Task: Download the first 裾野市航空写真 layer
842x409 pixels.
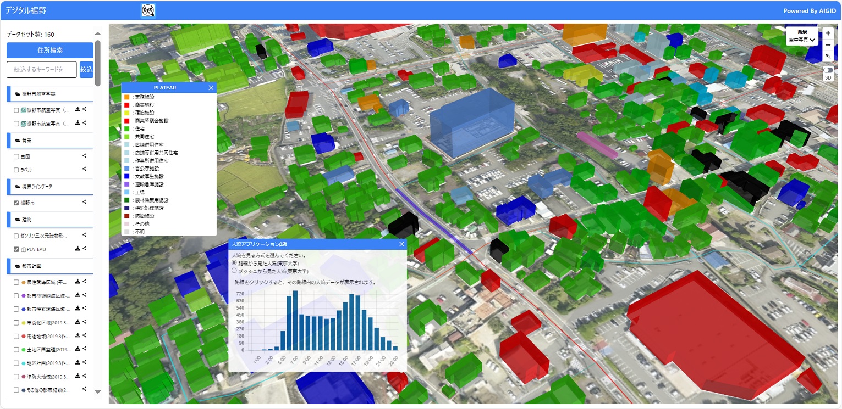Action: pos(78,109)
